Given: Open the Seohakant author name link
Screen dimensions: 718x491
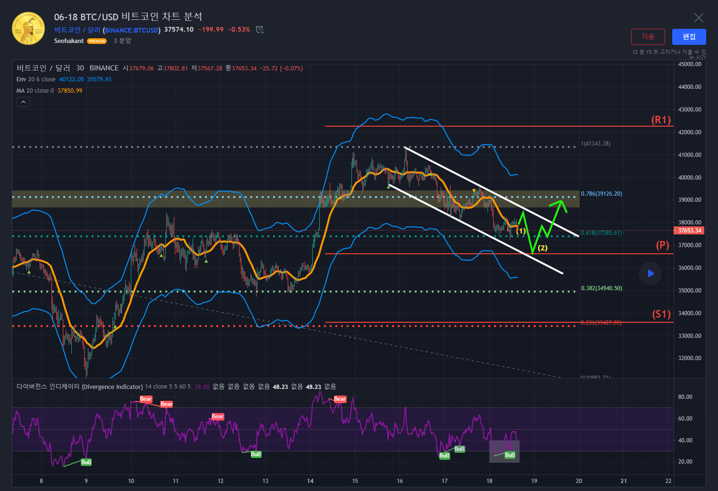Looking at the screenshot, I should point(69,41).
